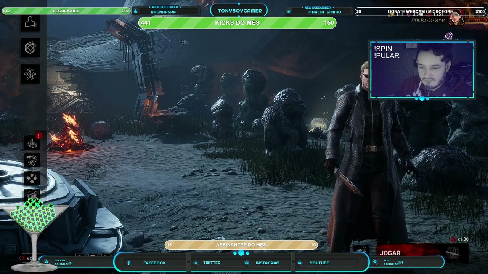This screenshot has width=488, height=274.
Task: Click the TONYBOYGAMER channel name
Action: [239, 11]
